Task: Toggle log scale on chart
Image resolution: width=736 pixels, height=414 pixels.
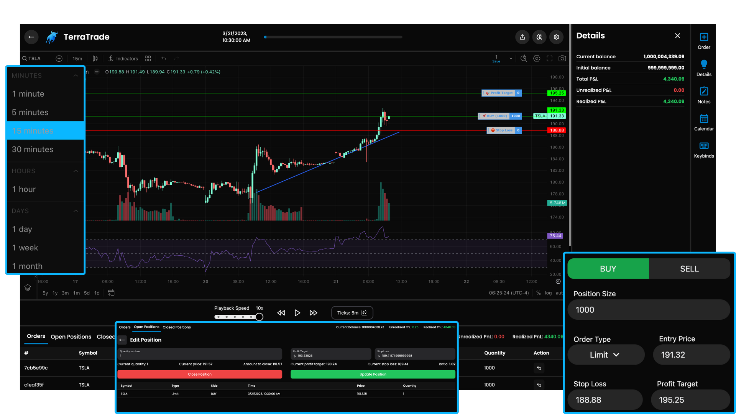Action: 548,293
